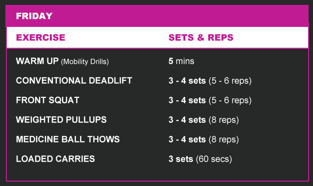
Task: Select medicine ball 3 - 4 sets value
Action: (187, 139)
